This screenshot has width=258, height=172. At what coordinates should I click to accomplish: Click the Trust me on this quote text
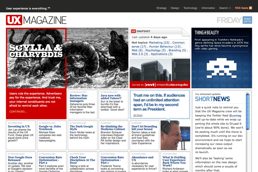(159, 102)
